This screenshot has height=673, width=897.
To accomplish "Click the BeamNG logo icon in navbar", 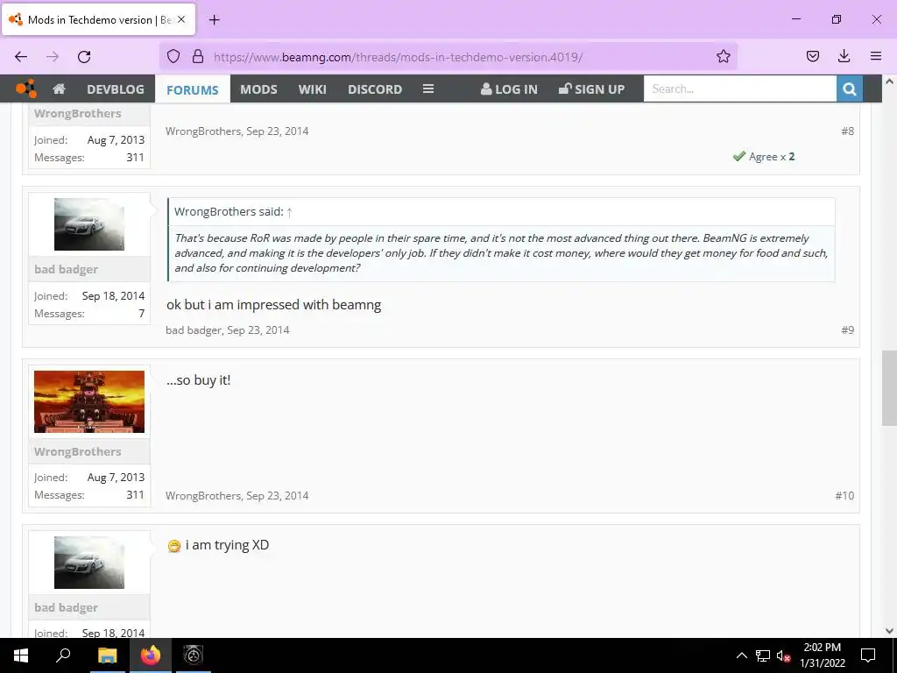I will click(25, 89).
